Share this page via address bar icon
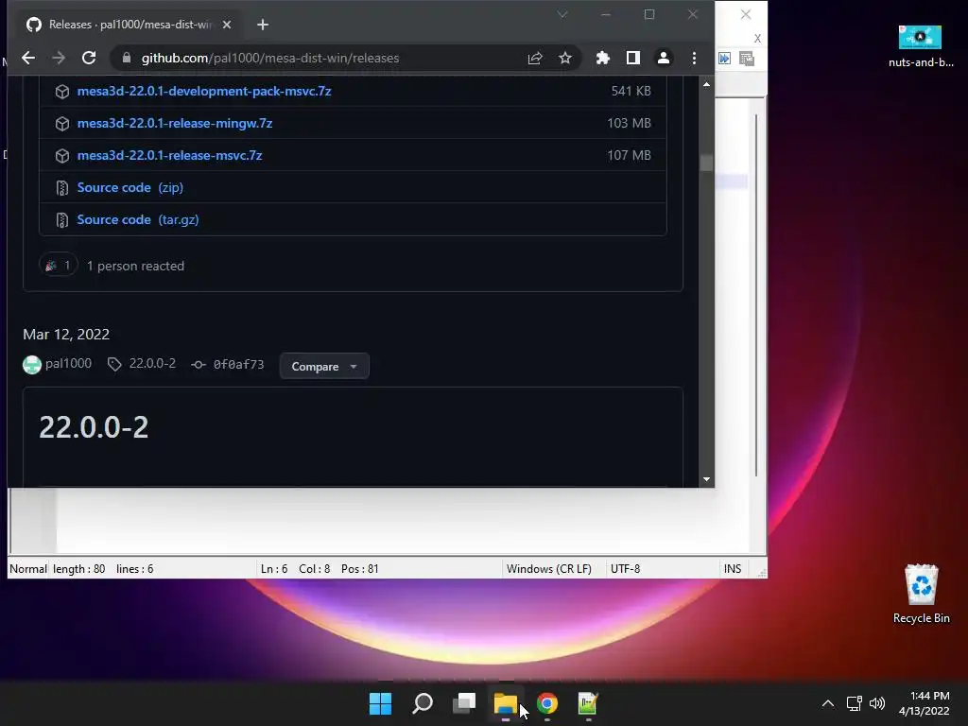Image resolution: width=968 pixels, height=726 pixels. click(535, 58)
